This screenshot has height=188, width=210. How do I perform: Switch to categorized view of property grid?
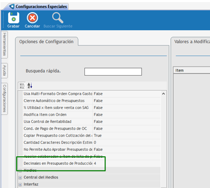pos(22,86)
